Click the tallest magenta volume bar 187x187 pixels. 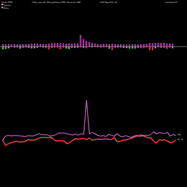pos(80,41)
